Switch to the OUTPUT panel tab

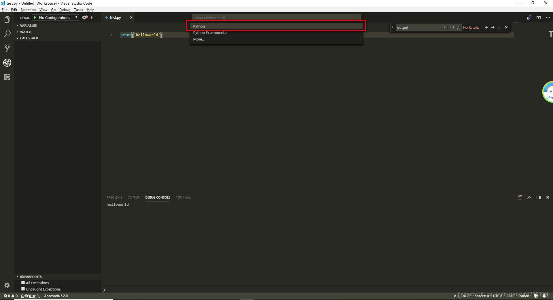coord(134,197)
